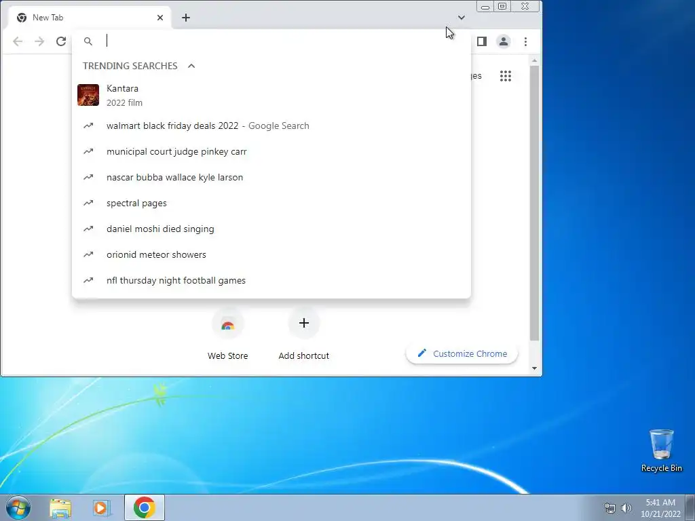Reload the page with the refresh icon
This screenshot has height=521, width=695.
point(61,41)
